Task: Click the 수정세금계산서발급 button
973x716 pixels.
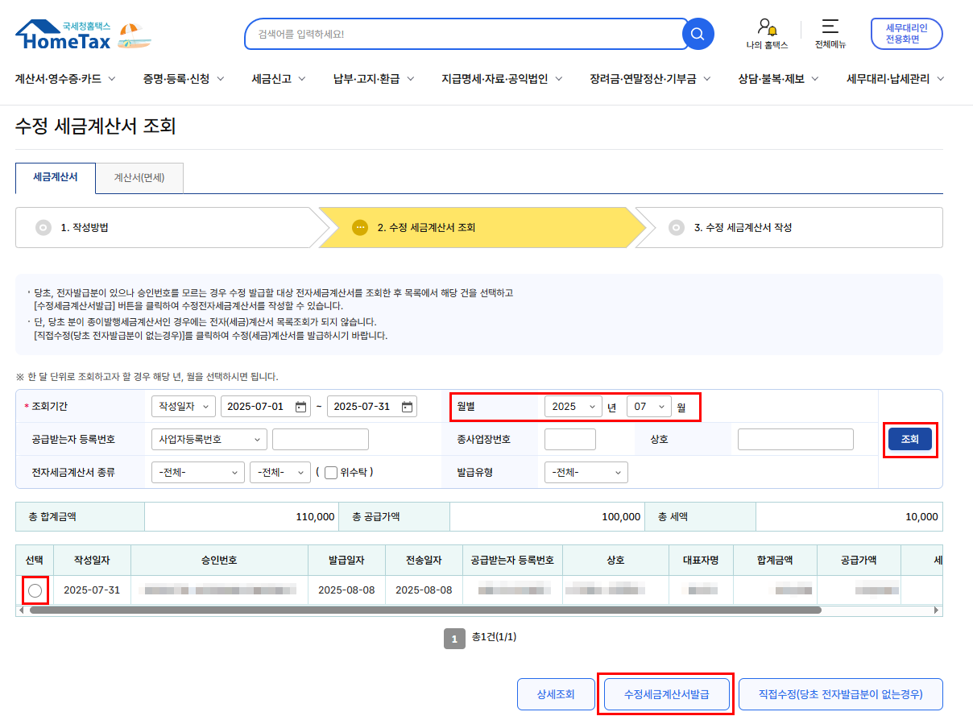Action: click(x=666, y=693)
